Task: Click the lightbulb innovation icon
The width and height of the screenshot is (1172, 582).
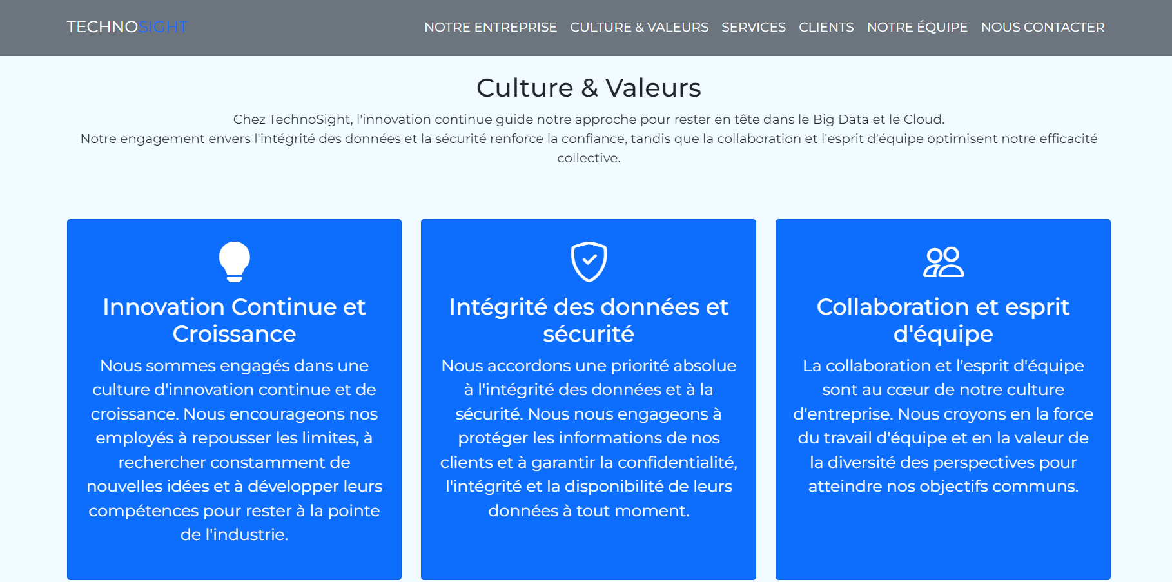Action: (x=234, y=261)
